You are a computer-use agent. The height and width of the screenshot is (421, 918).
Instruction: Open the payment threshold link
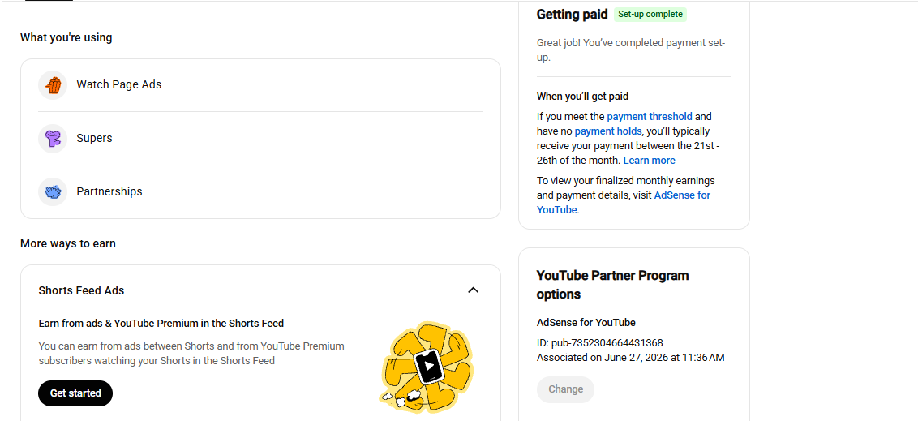(650, 117)
